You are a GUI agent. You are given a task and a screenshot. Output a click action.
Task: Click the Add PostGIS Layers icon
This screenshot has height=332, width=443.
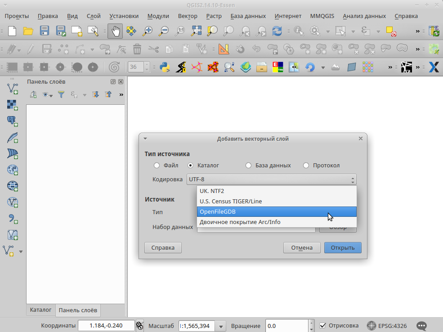click(x=12, y=121)
